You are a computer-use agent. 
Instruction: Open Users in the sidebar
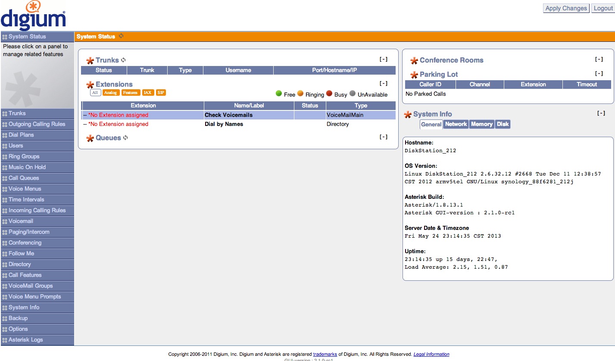click(x=37, y=146)
